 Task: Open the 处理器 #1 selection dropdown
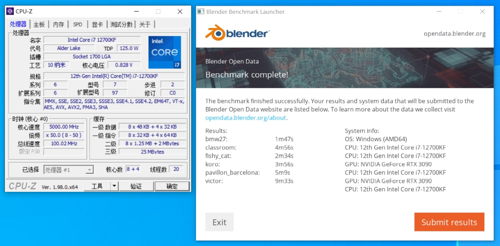68,170
